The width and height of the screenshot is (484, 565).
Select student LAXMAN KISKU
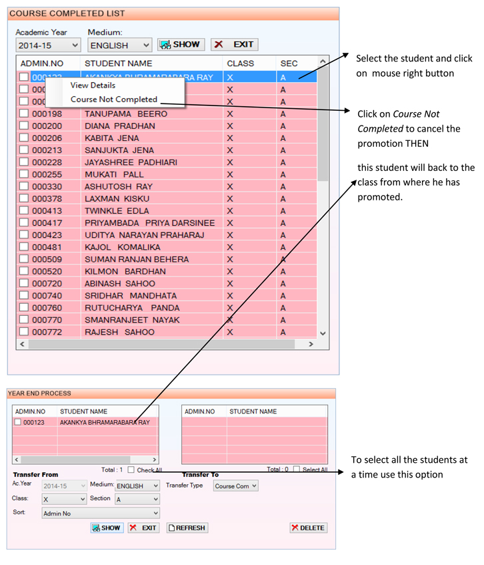[117, 199]
